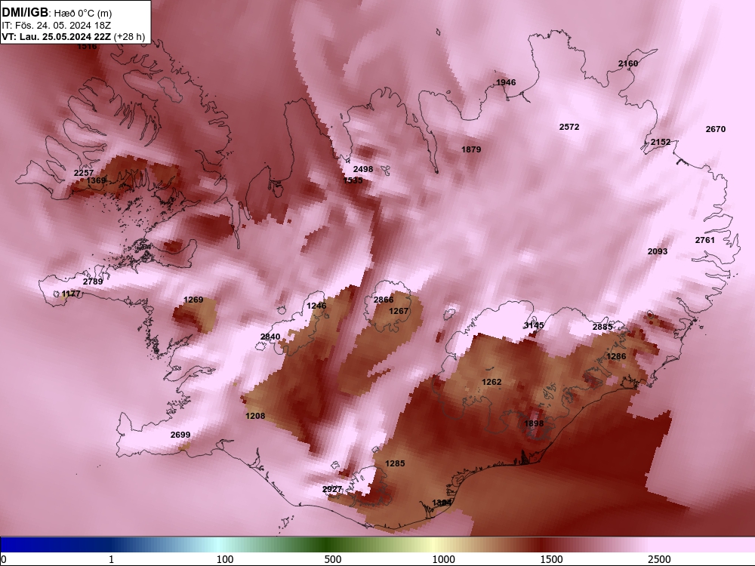Select the 1516 value on the map
The width and height of the screenshot is (755, 566).
(87, 46)
